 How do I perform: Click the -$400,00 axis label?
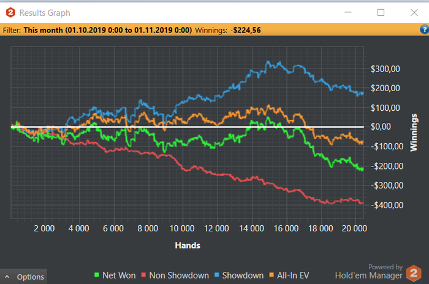(x=387, y=205)
